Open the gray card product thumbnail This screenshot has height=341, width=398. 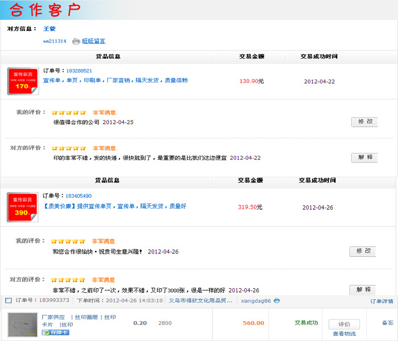pyautogui.click(x=22, y=325)
